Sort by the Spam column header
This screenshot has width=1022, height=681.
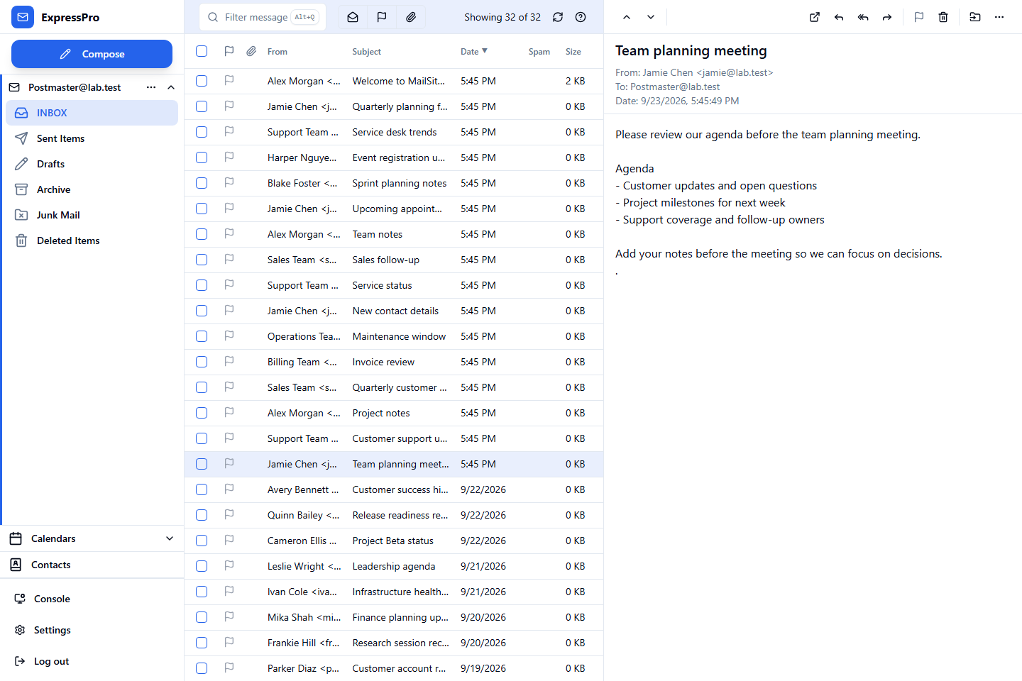tap(539, 52)
